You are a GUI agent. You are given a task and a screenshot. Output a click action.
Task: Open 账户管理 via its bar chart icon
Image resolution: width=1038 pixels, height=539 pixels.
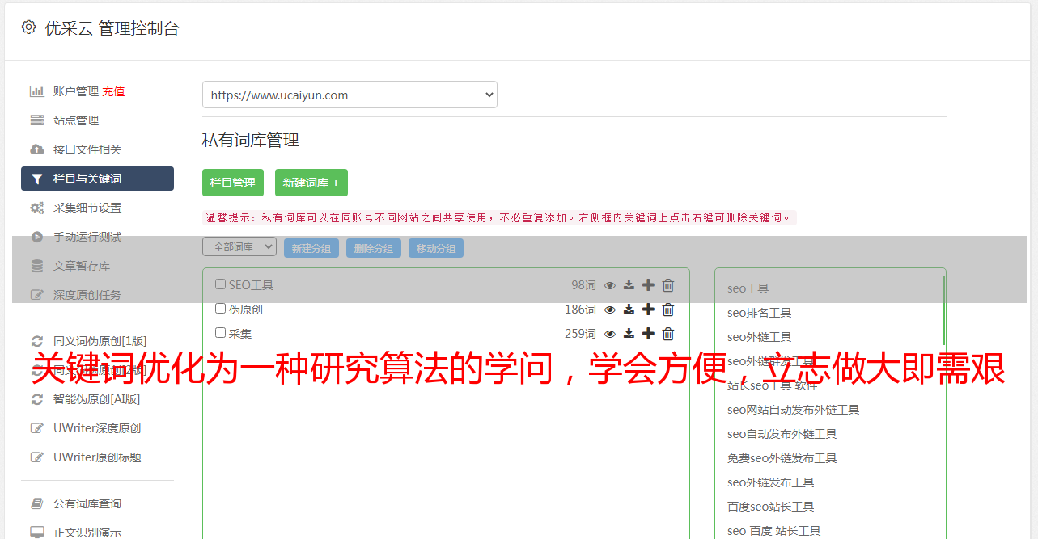(x=37, y=91)
